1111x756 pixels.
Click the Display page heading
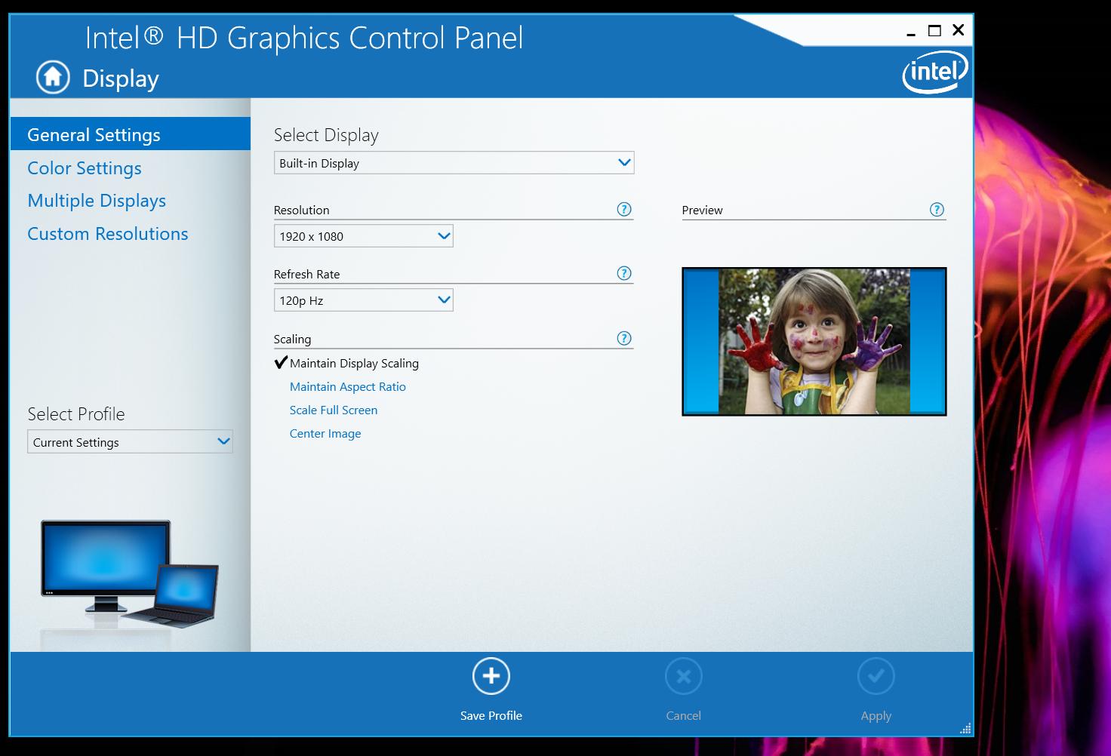(x=121, y=78)
